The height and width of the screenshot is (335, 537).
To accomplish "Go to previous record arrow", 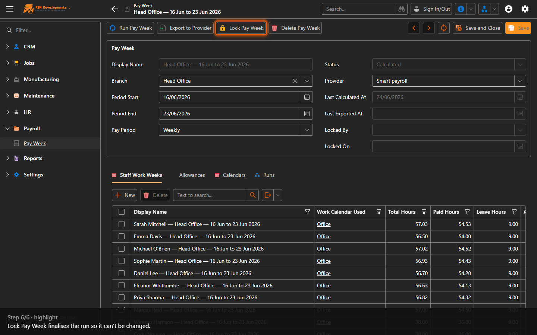I will (x=414, y=28).
